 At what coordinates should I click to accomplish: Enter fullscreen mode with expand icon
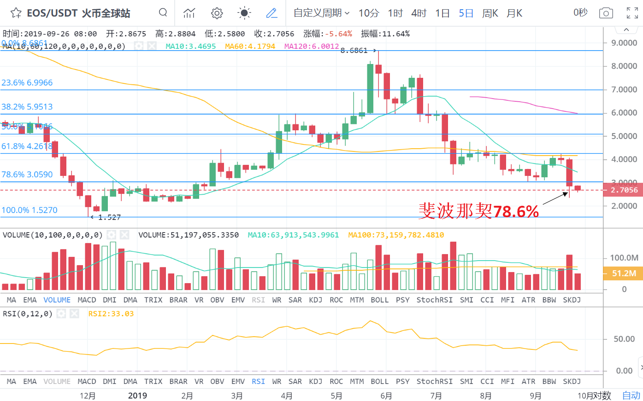(x=632, y=13)
